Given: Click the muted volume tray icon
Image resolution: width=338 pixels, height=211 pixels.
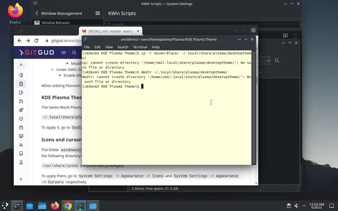Looking at the screenshot, I should pos(297,206).
